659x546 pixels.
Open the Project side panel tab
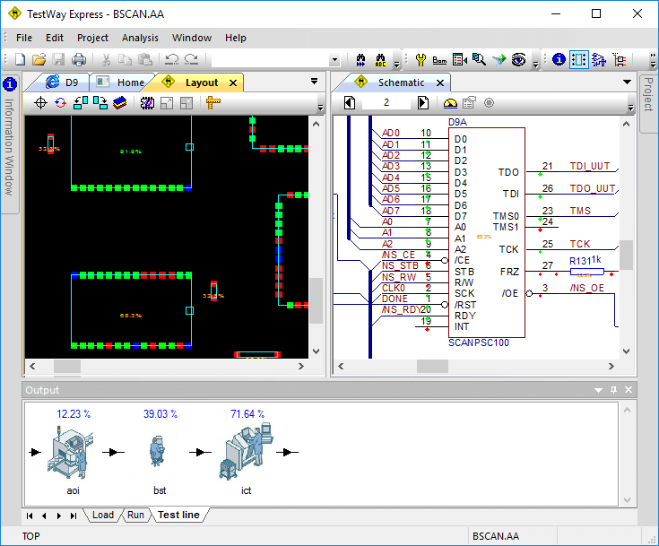(648, 103)
